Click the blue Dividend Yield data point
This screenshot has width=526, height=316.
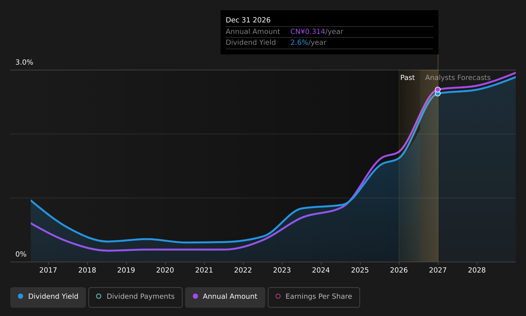tap(438, 94)
